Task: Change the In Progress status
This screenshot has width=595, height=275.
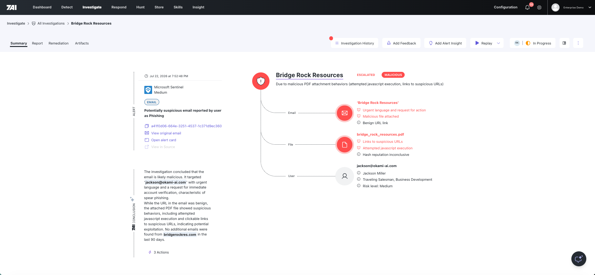Action: [x=538, y=43]
